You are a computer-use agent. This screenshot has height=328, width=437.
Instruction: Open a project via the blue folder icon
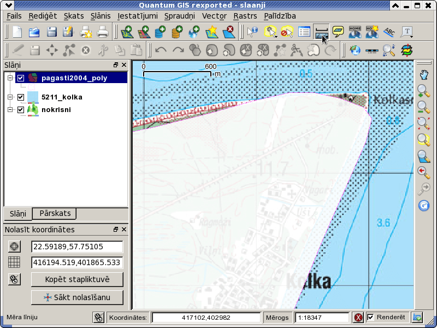click(x=34, y=32)
